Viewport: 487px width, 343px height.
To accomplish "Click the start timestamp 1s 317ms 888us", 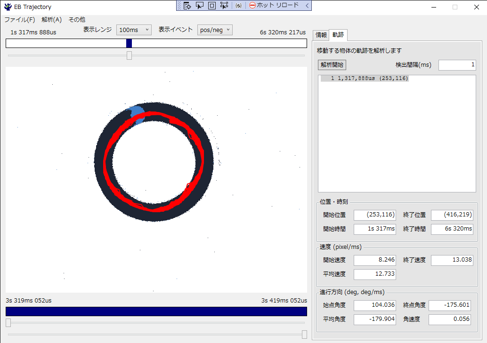I will point(33,32).
